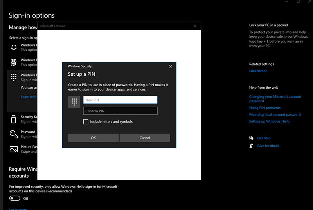This screenshot has width=313, height=210.
Task: Cancel the PIN setup dialog
Action: click(145, 138)
